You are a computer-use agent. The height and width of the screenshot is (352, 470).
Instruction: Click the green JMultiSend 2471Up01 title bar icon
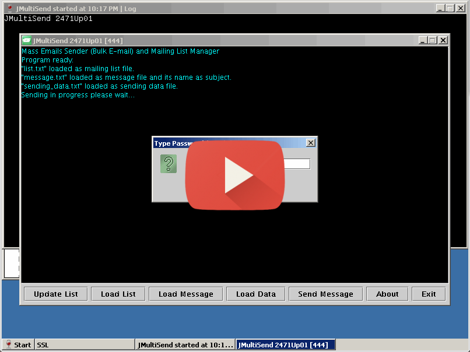tap(27, 40)
